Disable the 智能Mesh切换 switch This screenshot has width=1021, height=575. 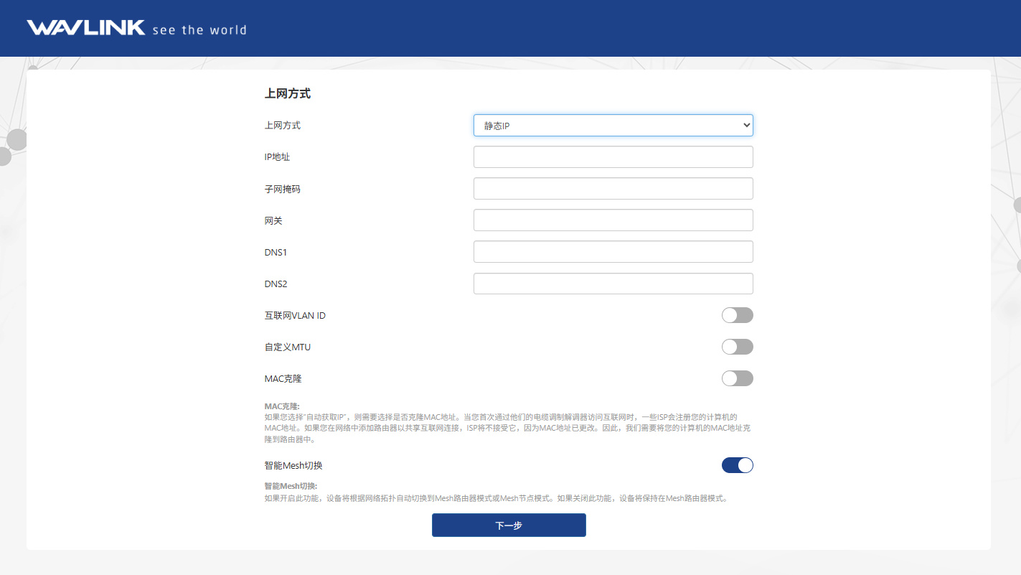click(737, 465)
